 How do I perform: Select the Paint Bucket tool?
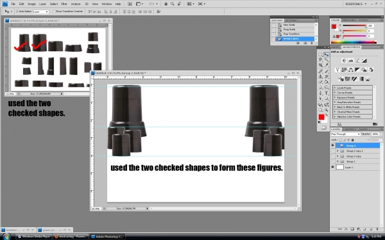coord(326,82)
